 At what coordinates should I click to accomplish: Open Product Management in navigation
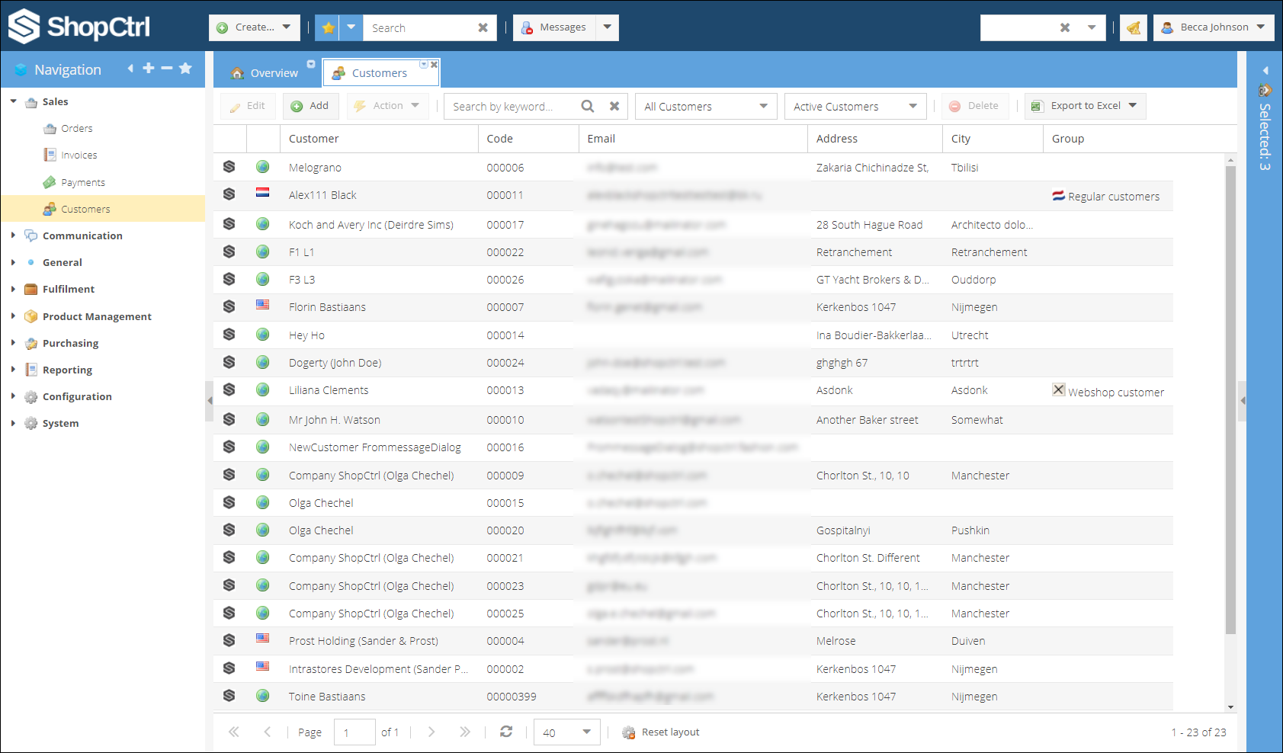(x=97, y=316)
